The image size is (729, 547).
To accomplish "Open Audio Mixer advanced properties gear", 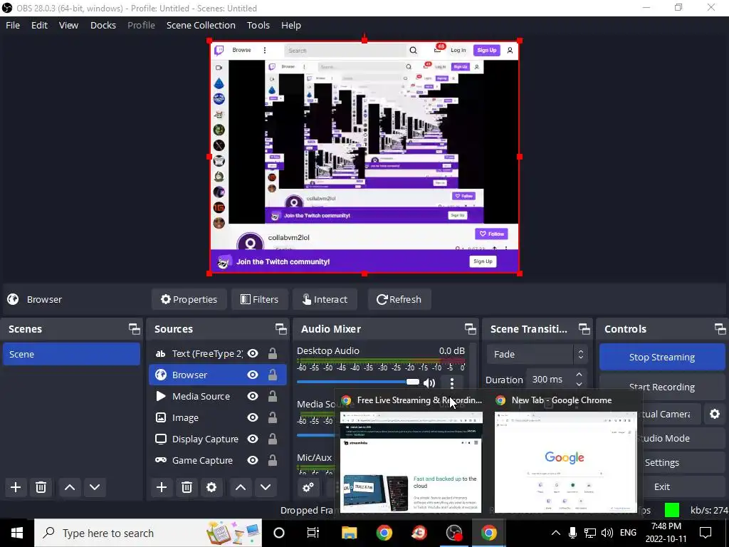I will [x=308, y=487].
